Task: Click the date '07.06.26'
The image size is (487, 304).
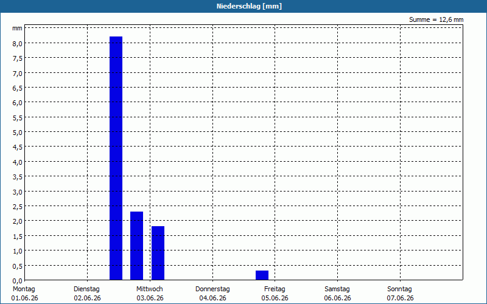Action: pos(401,298)
